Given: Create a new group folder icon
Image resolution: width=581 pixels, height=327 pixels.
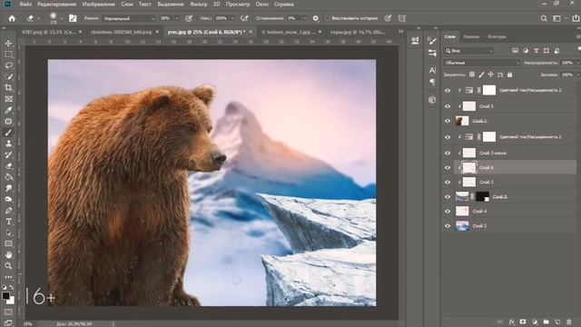Looking at the screenshot, I should click(x=547, y=322).
